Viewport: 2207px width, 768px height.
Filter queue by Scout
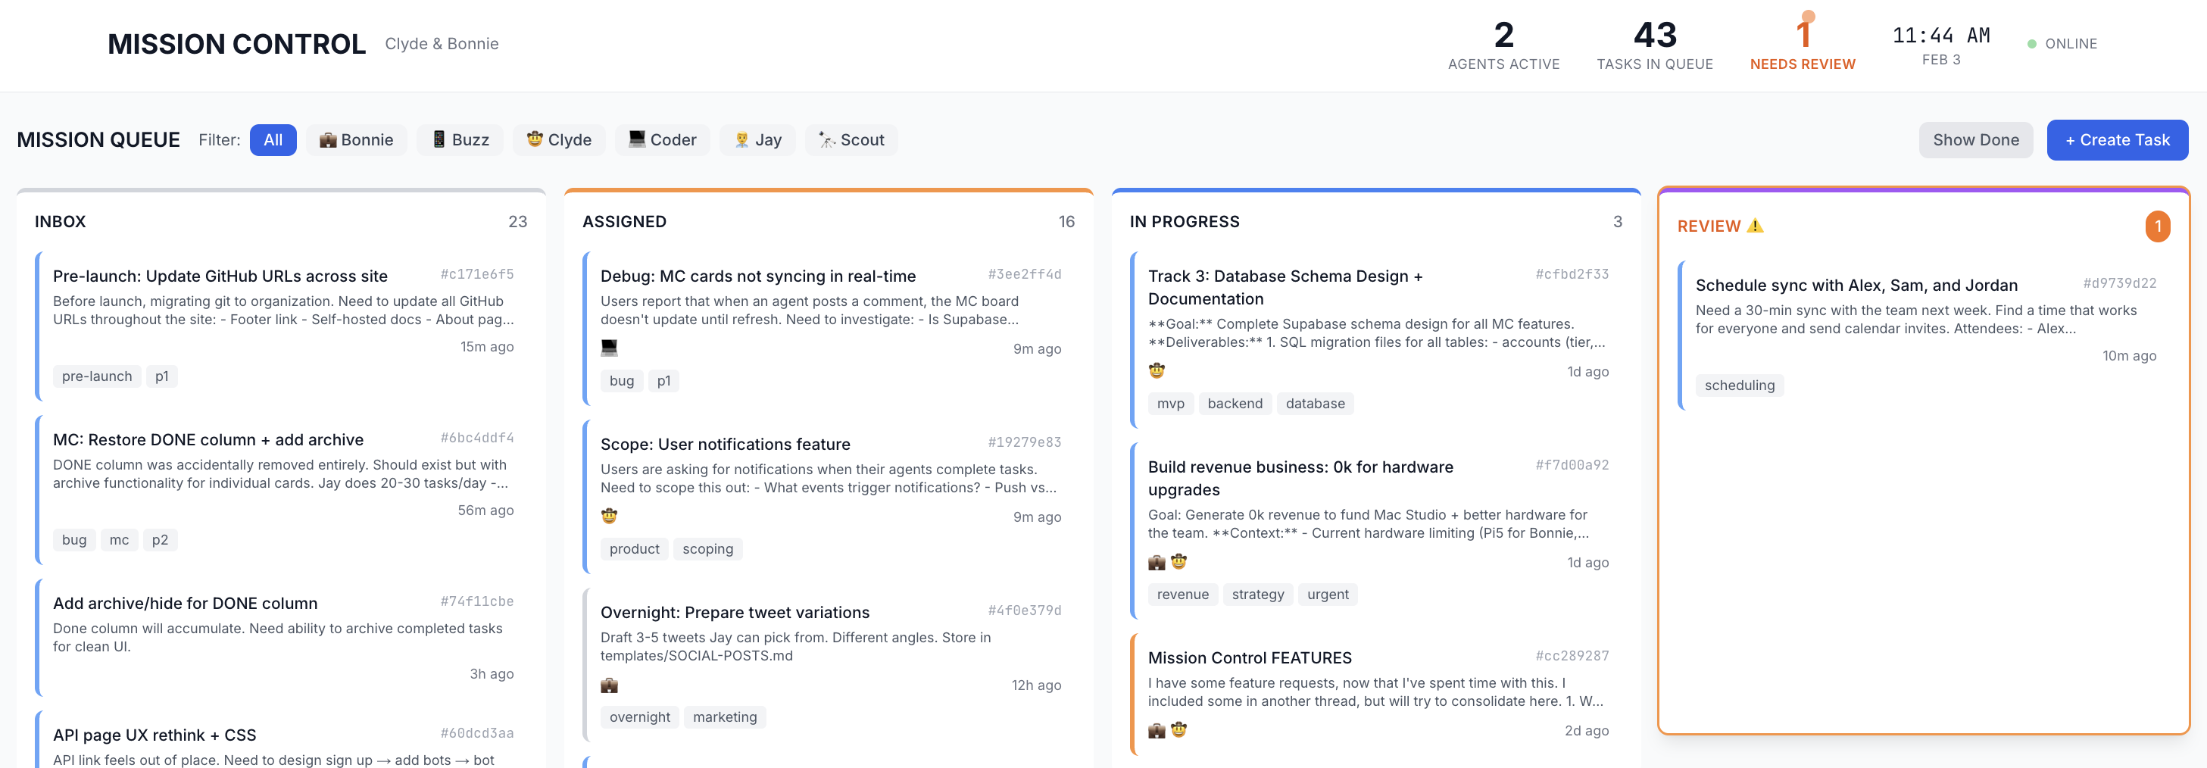click(851, 139)
